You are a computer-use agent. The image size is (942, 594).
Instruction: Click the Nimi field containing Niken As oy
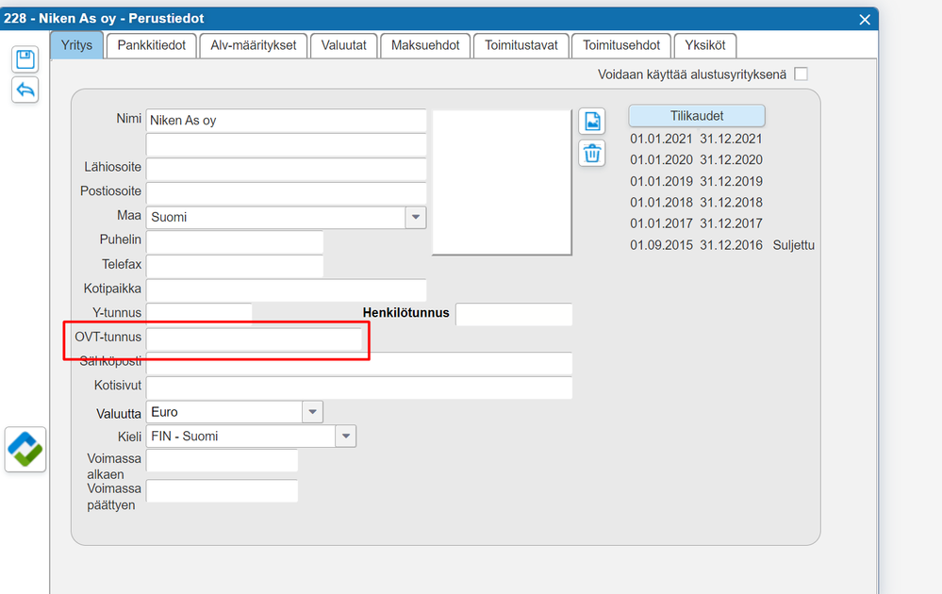(x=286, y=121)
